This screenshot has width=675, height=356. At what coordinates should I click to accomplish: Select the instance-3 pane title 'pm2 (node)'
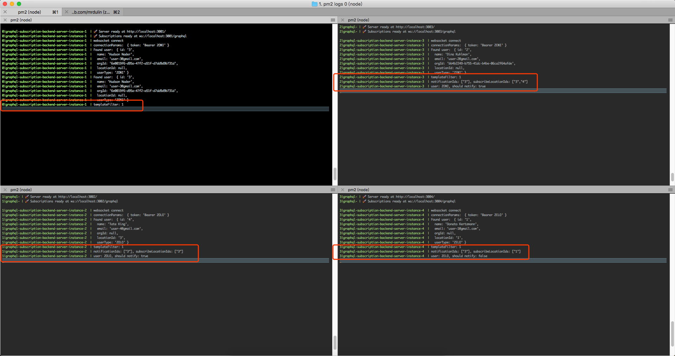(359, 20)
